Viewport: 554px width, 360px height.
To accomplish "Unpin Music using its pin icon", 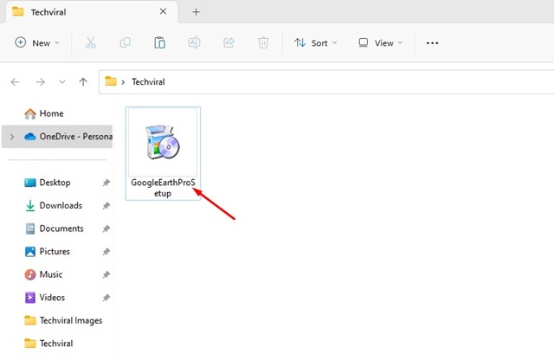I will pos(106,274).
